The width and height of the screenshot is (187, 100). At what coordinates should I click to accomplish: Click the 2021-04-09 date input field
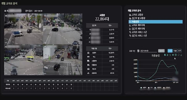(x=148, y=51)
